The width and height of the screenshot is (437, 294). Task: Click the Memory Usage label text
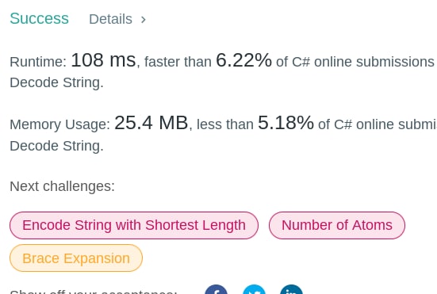point(60,124)
